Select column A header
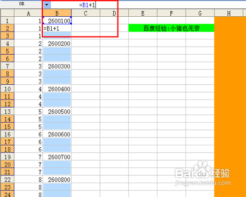The image size is (246, 197). 29,13
